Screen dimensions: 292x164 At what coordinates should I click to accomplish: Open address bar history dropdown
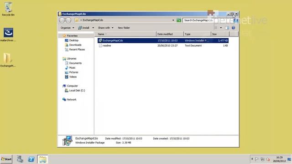[173, 20]
